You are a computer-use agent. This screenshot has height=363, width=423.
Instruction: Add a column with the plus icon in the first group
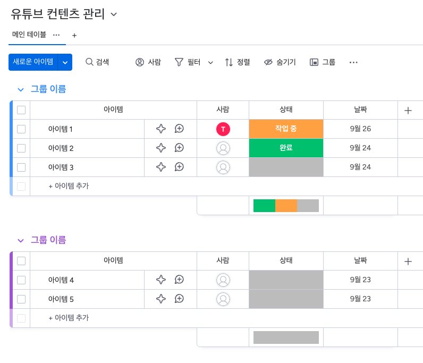point(408,110)
